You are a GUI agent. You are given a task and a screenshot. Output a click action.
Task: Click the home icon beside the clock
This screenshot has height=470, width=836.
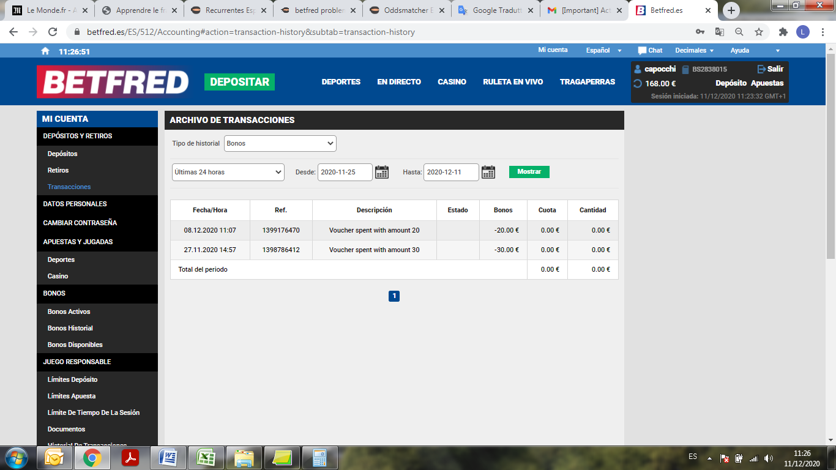[x=45, y=51]
